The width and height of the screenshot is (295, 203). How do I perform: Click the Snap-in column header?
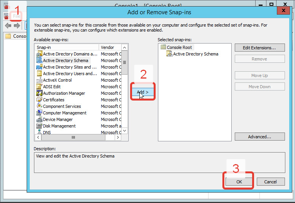point(67,47)
